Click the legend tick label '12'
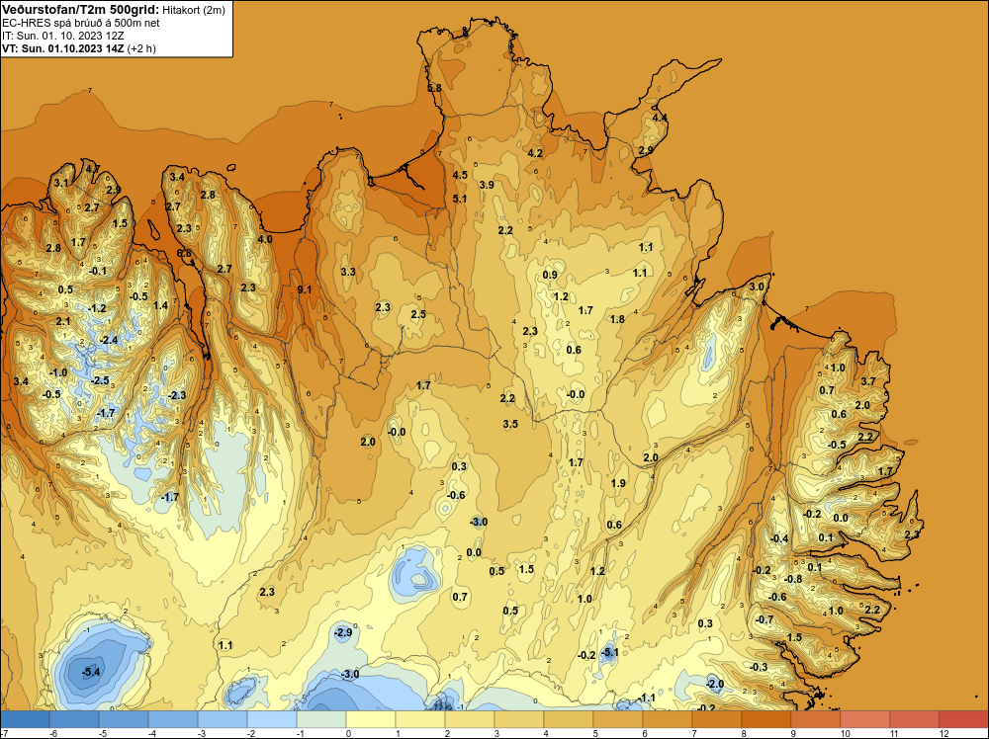Image resolution: width=989 pixels, height=739 pixels. point(944,733)
